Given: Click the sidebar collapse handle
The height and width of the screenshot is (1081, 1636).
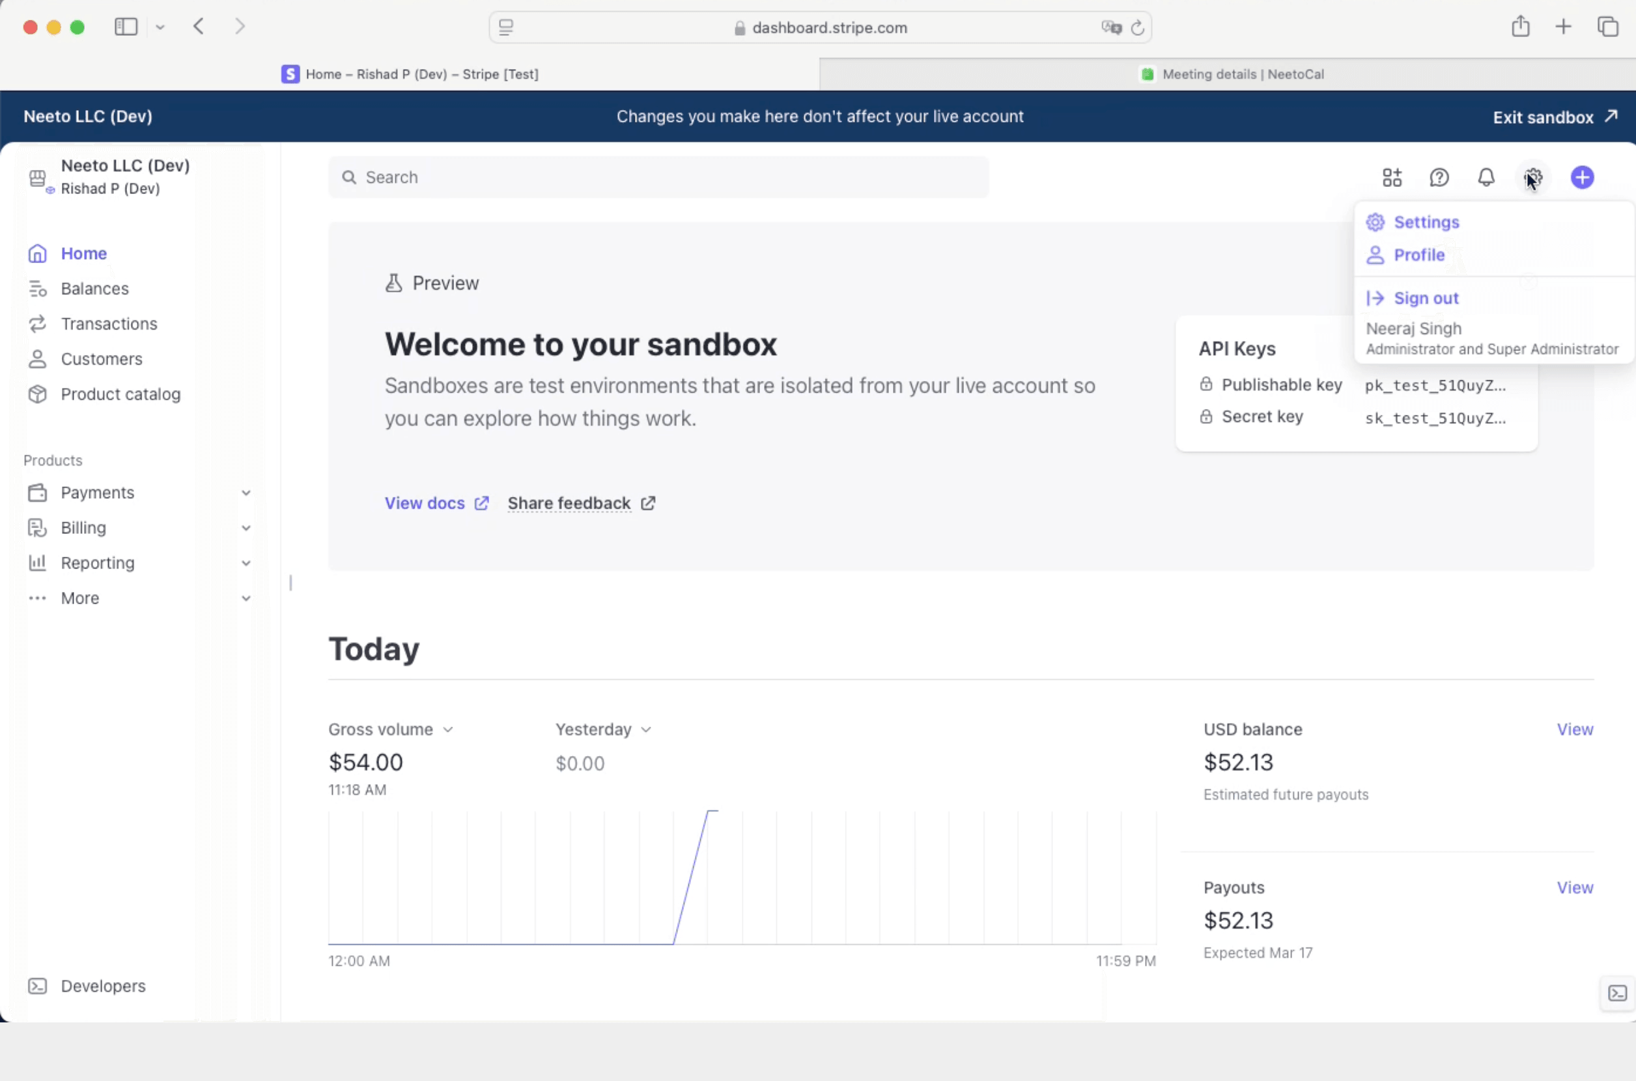Looking at the screenshot, I should click(x=290, y=583).
